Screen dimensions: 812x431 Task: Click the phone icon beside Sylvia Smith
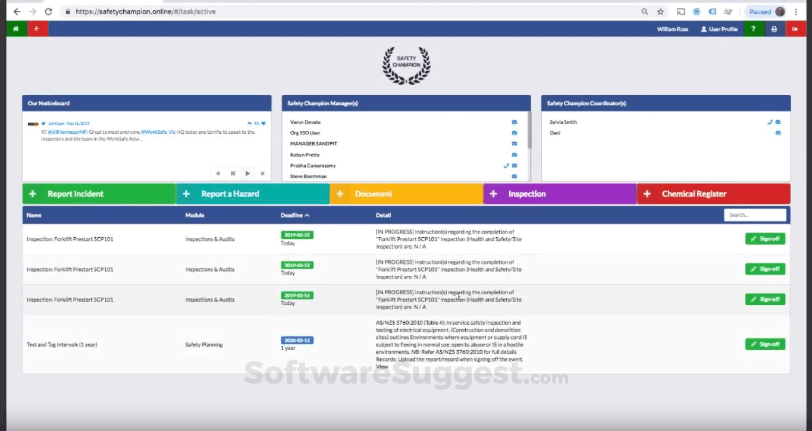[769, 122]
